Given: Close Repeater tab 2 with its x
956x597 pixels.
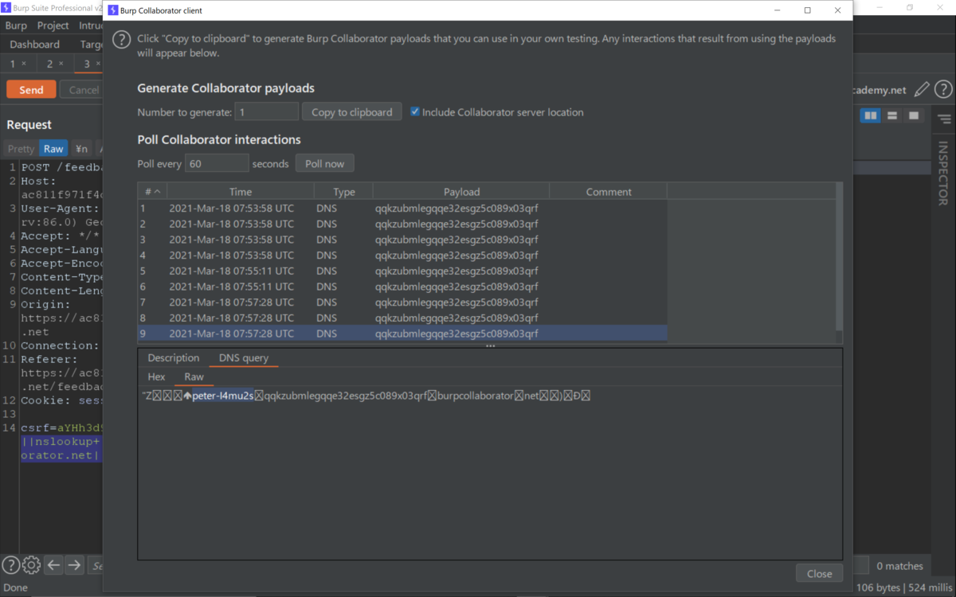Looking at the screenshot, I should point(61,64).
